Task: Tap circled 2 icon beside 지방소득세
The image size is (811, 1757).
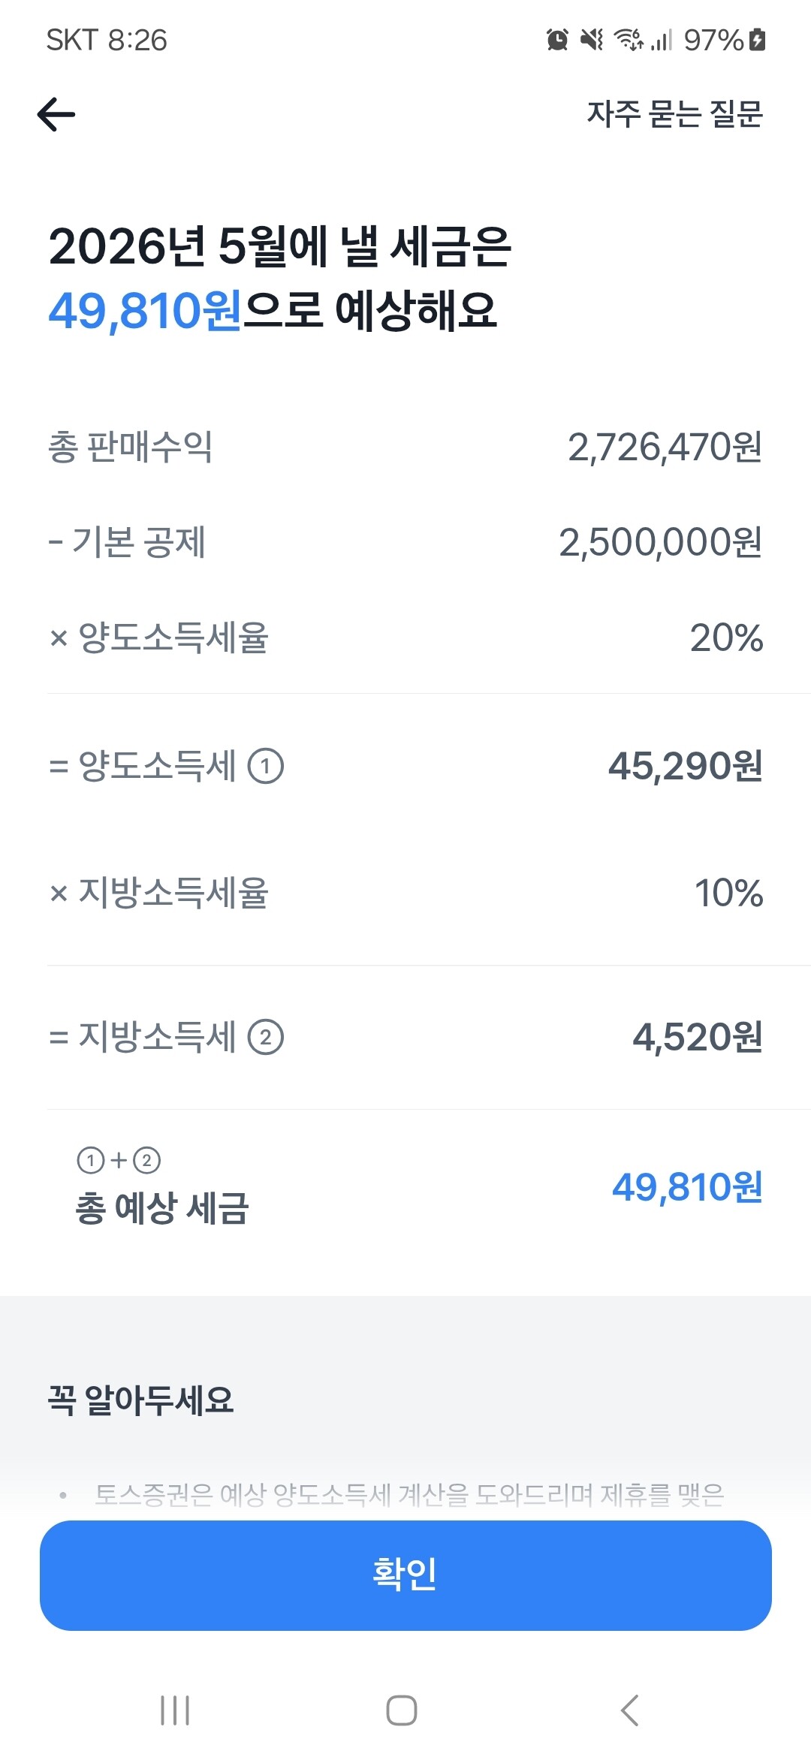Action: click(266, 1038)
